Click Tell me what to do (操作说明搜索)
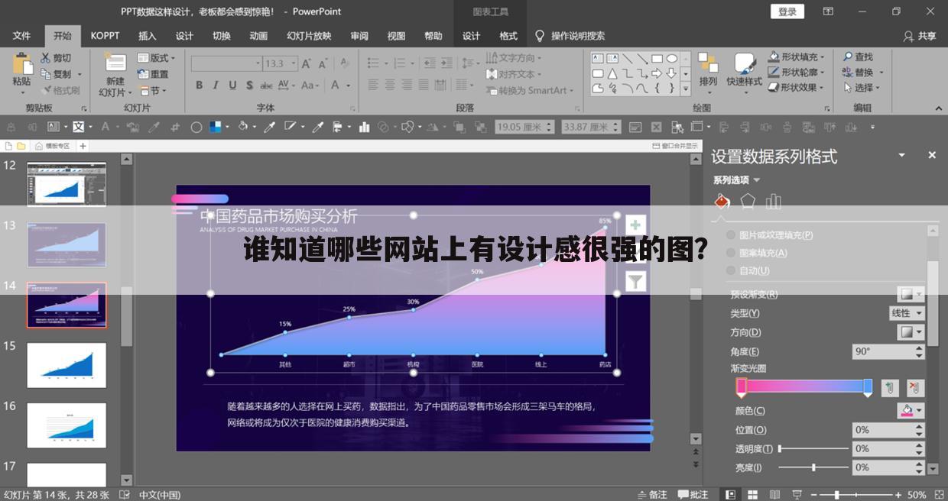Viewport: 948px width, 501px height. point(570,36)
